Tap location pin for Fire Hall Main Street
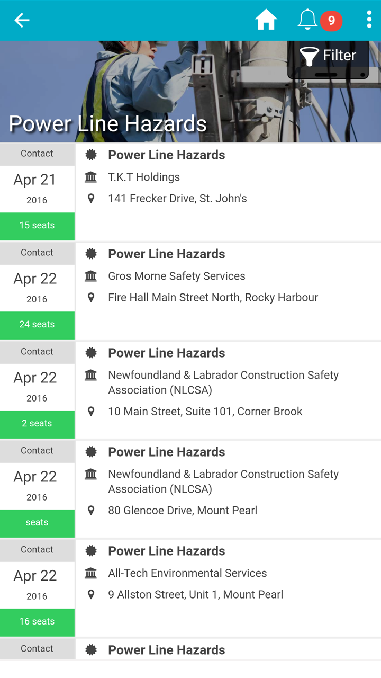This screenshot has height=678, width=381. 91,298
